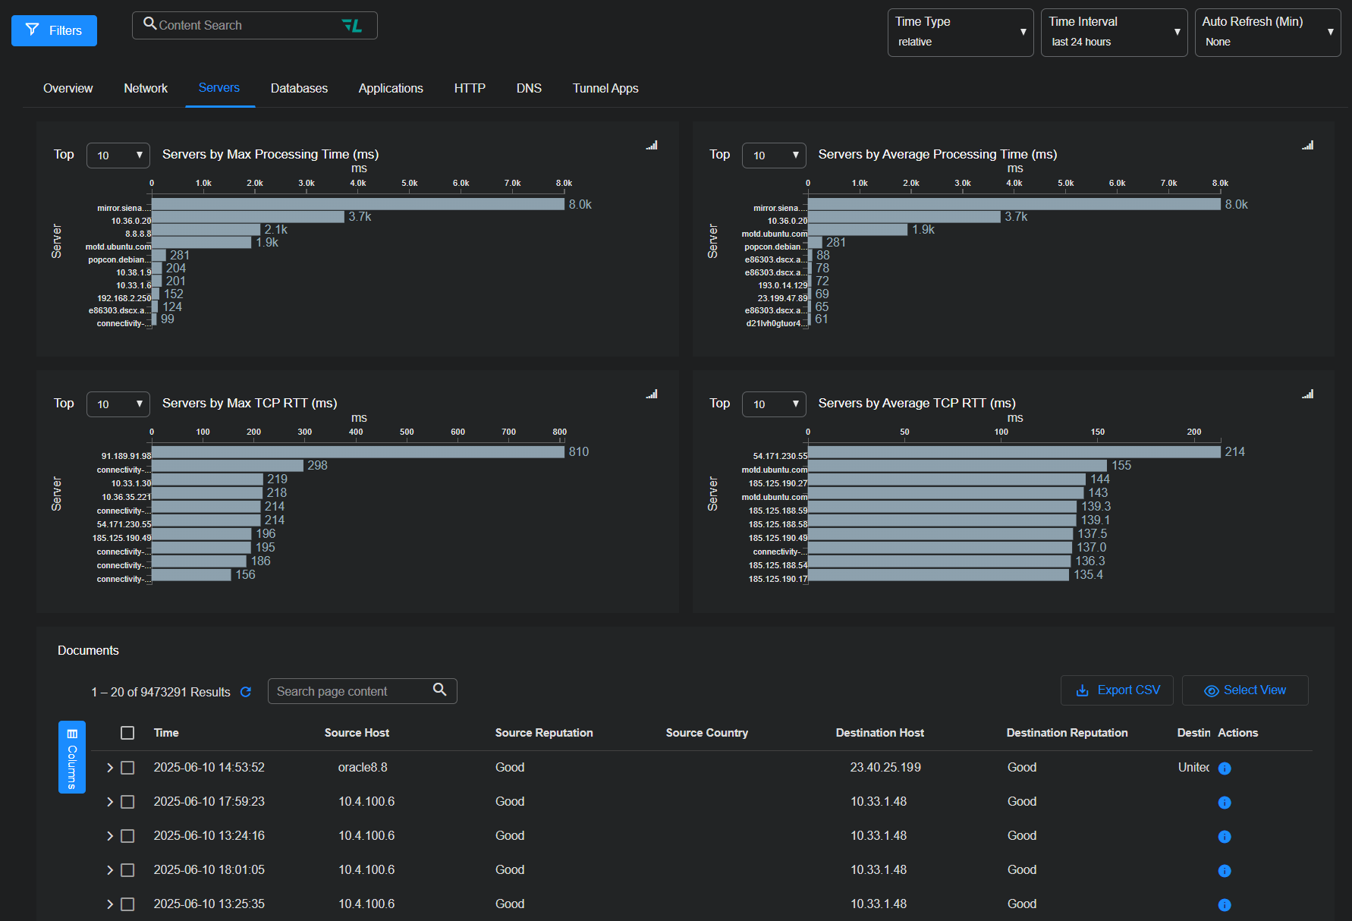This screenshot has height=921, width=1352.
Task: Switch to the Databases tab
Action: click(299, 89)
